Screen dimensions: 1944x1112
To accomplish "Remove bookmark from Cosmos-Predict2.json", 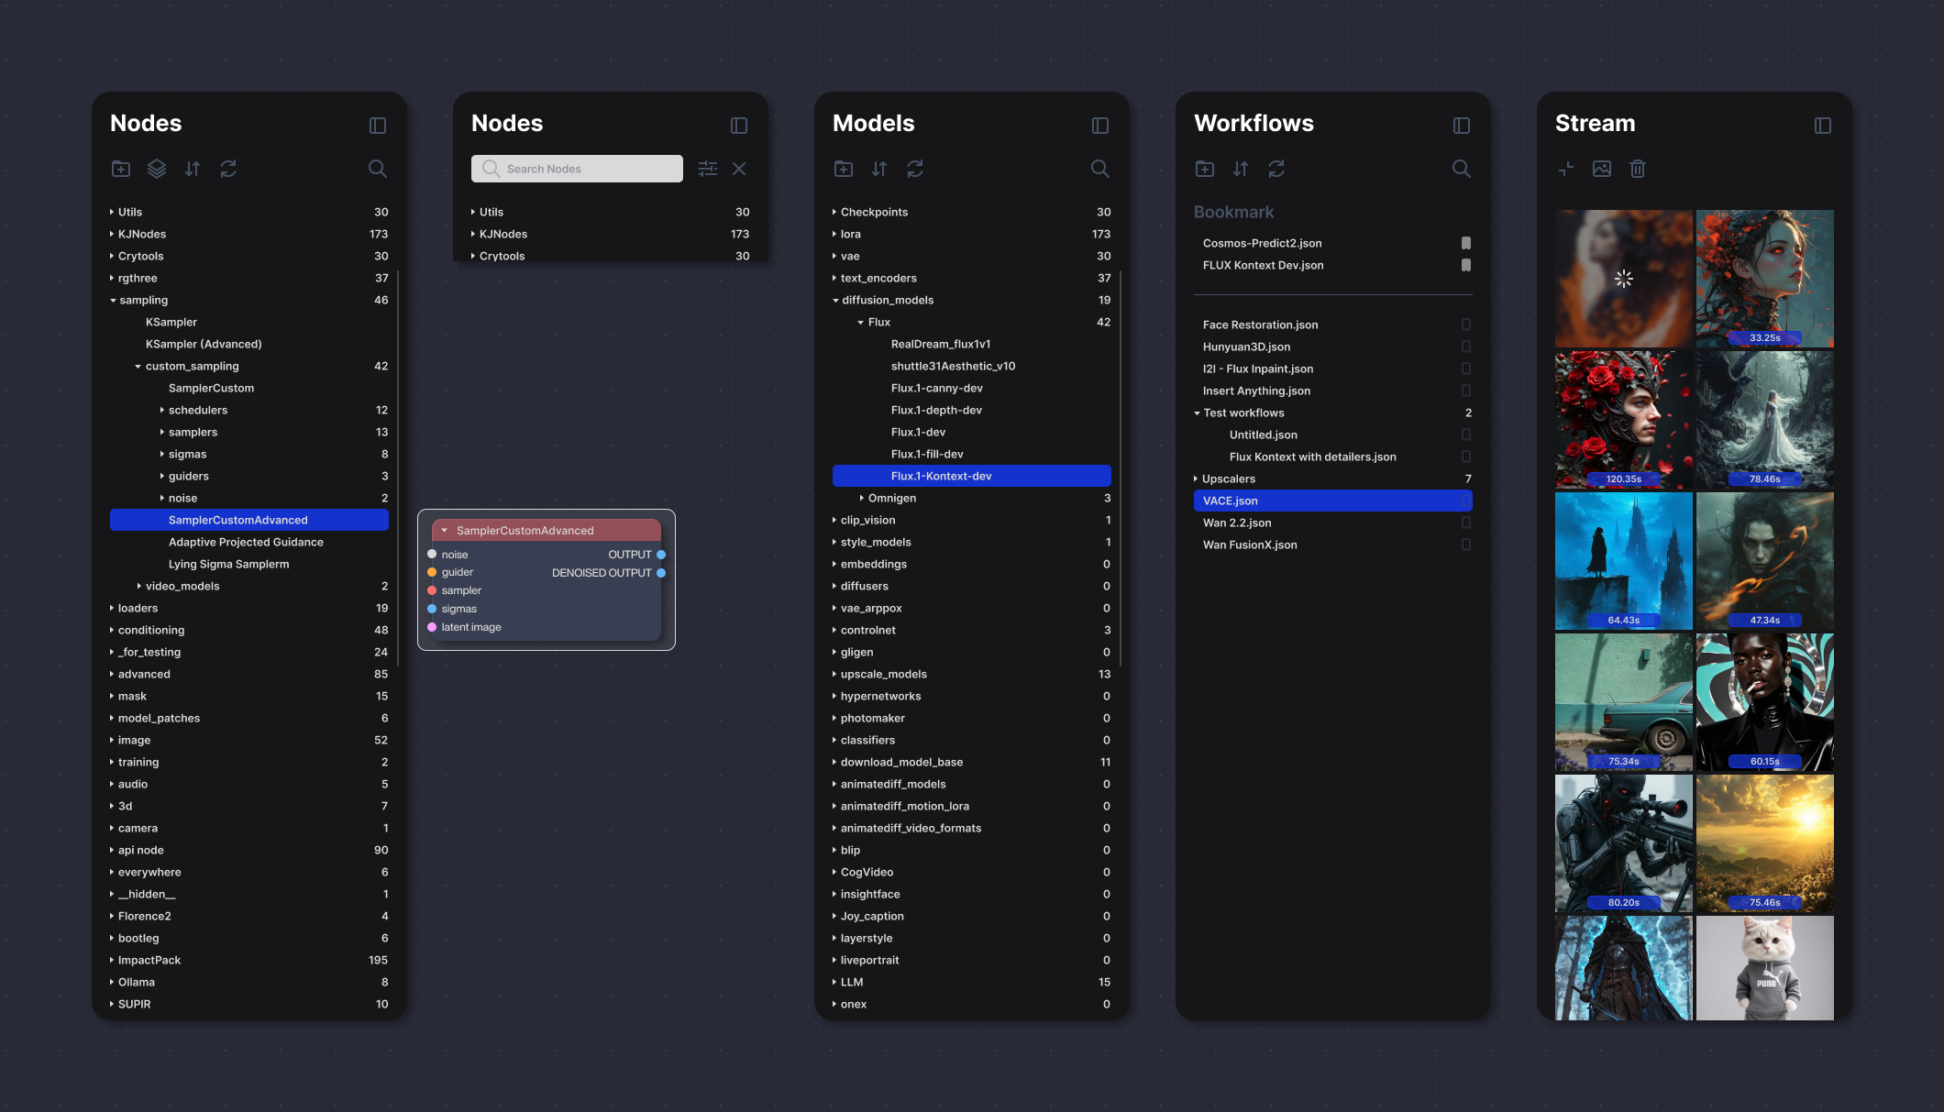I will coord(1465,243).
